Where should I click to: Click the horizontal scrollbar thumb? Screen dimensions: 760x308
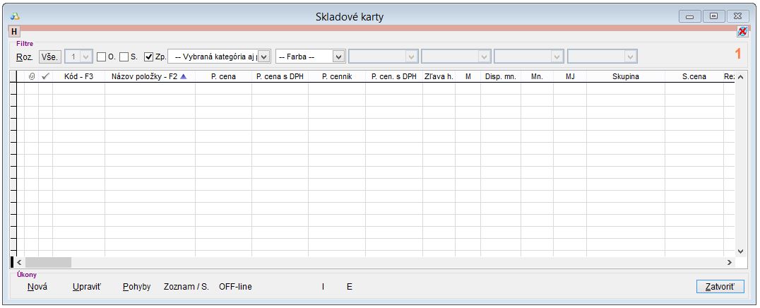(48, 262)
